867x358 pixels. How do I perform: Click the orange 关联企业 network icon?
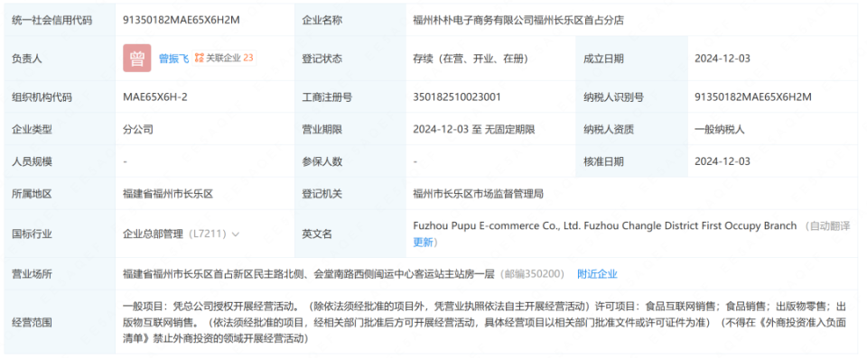pyautogui.click(x=199, y=58)
